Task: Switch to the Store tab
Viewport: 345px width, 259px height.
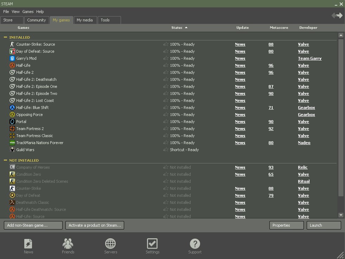Action: (x=12, y=20)
